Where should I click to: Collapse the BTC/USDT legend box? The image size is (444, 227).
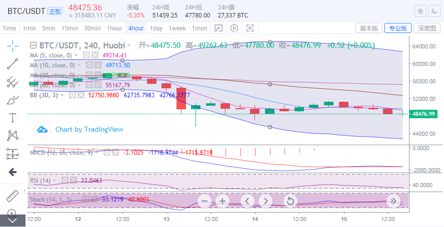pyautogui.click(x=33, y=45)
